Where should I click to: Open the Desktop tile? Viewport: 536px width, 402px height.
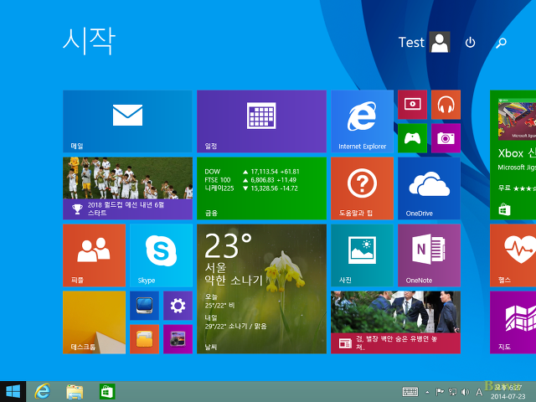coord(94,322)
